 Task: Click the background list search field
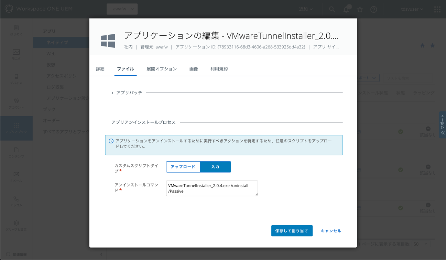point(408,78)
